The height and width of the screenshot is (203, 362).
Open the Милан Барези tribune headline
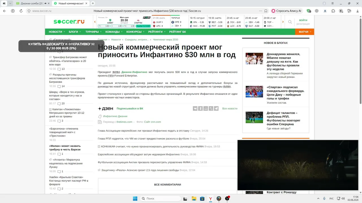pos(65,148)
